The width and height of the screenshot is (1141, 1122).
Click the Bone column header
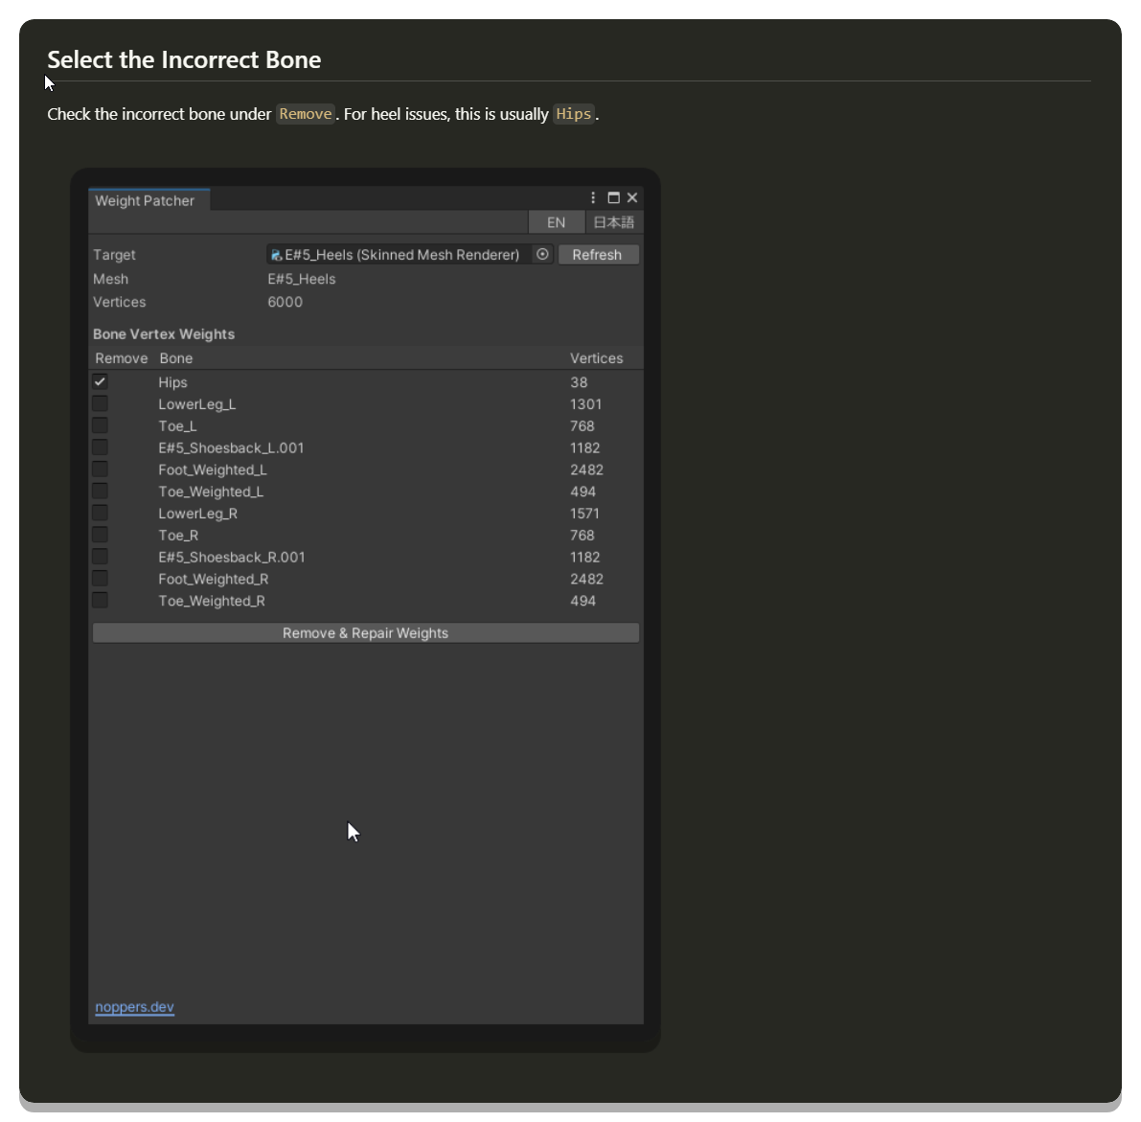[x=176, y=358]
